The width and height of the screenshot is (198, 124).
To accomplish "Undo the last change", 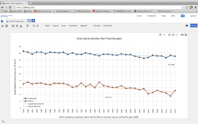I will [34, 26].
